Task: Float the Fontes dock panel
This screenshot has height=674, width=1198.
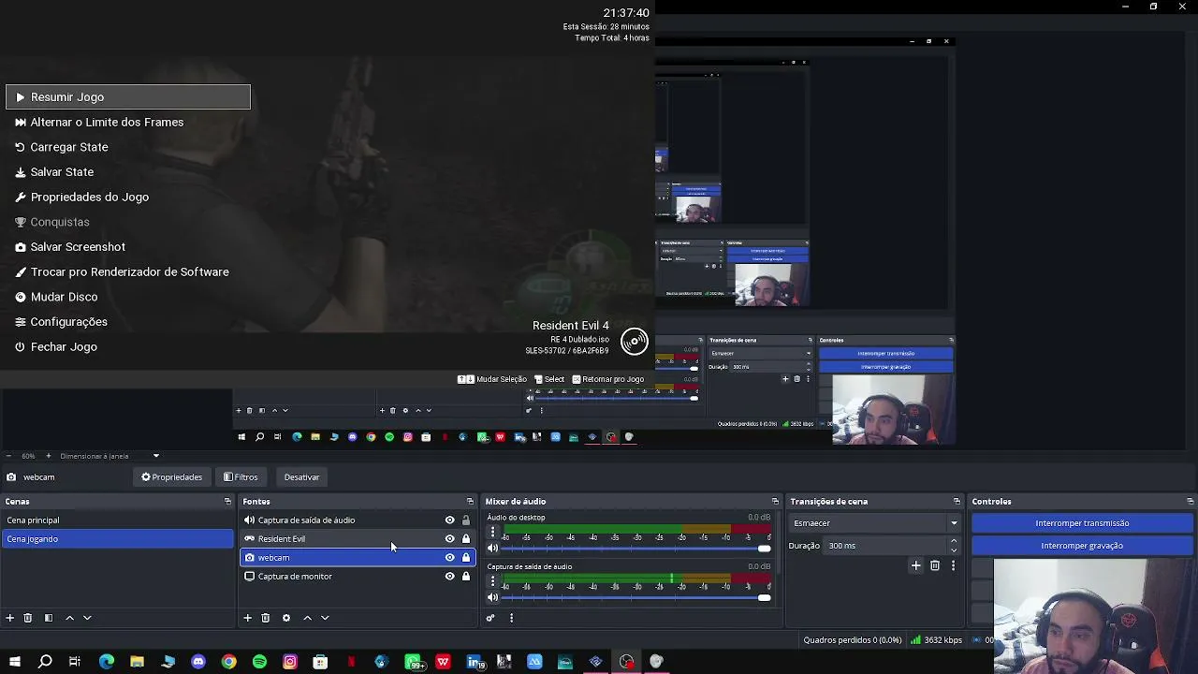Action: click(x=470, y=502)
